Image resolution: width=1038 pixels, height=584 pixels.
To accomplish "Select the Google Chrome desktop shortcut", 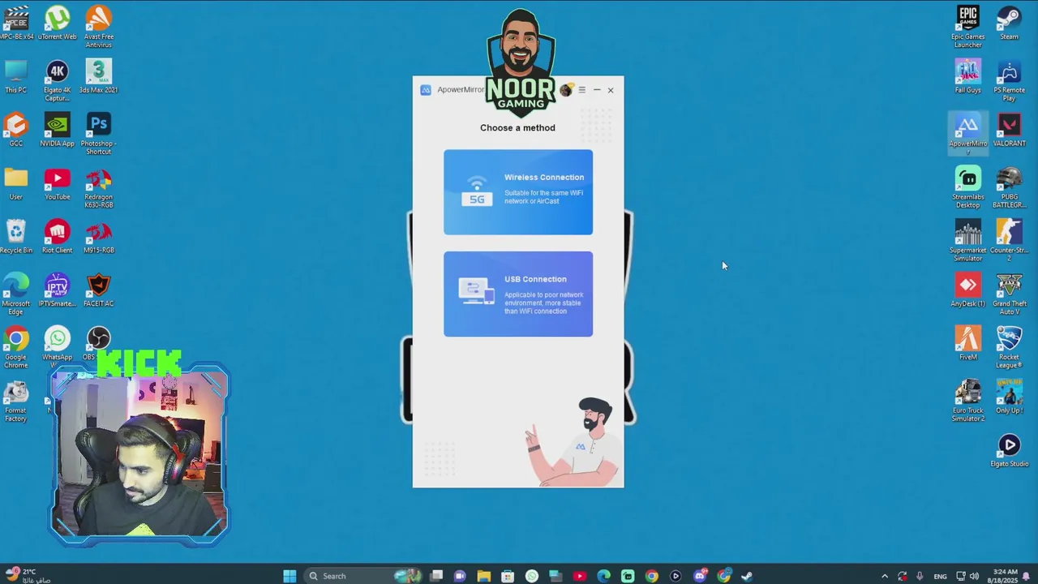I will pos(16,347).
